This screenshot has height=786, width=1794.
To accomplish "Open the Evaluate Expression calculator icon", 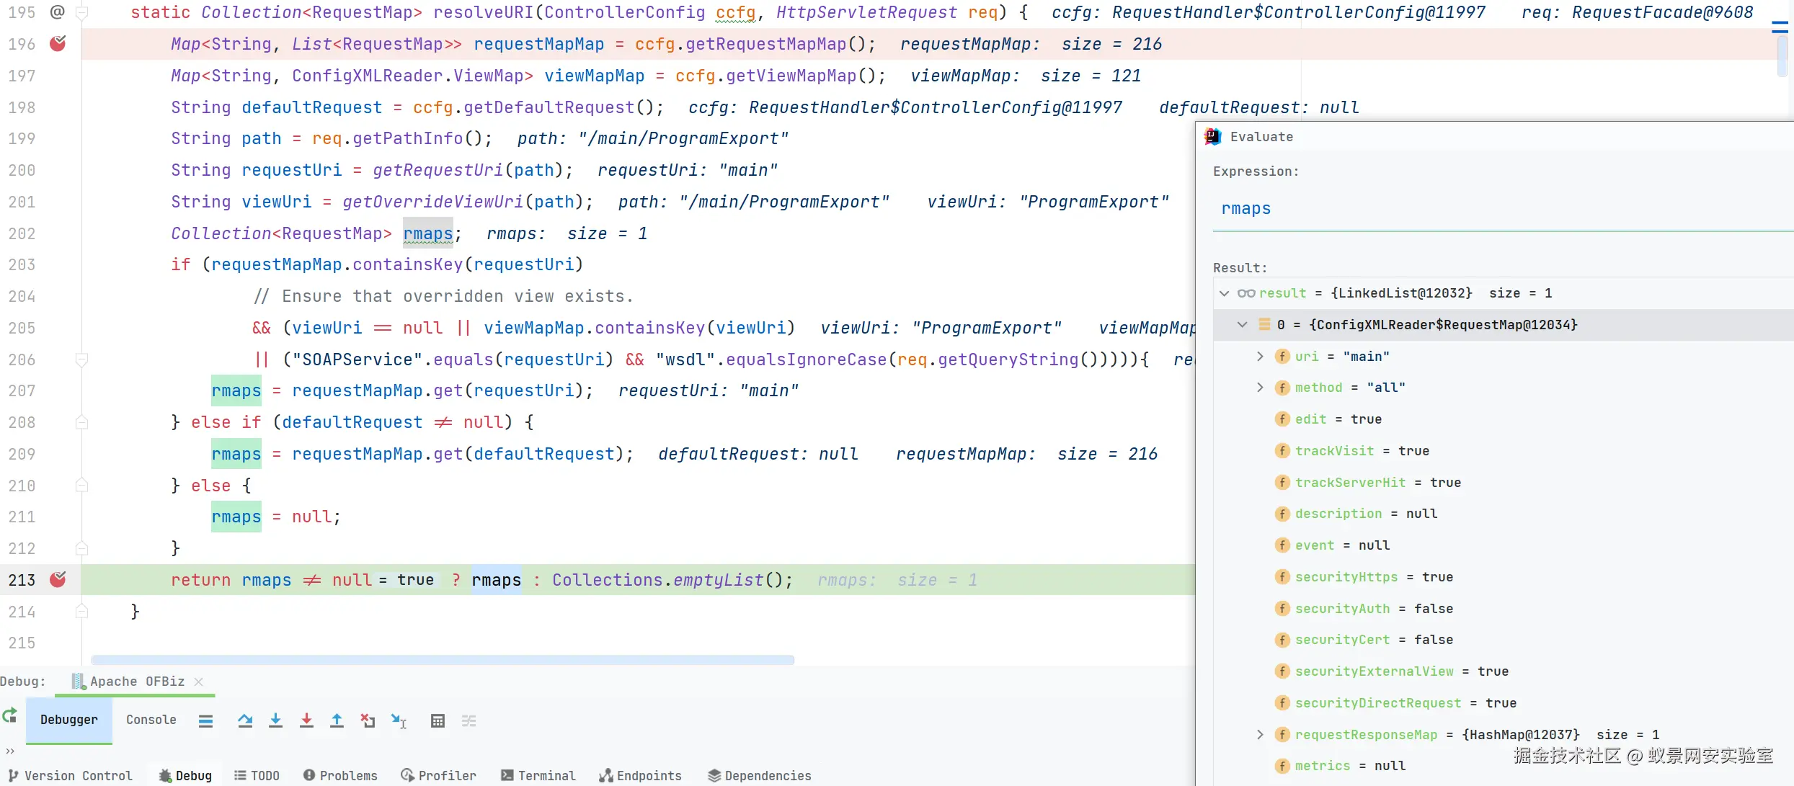I will [x=438, y=720].
